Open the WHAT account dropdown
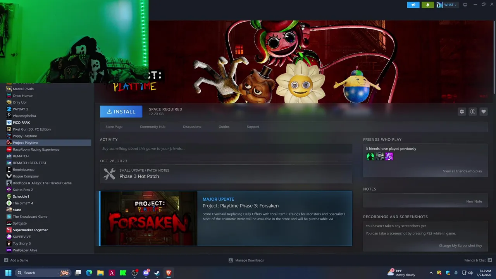The height and width of the screenshot is (279, 496). [x=451, y=5]
